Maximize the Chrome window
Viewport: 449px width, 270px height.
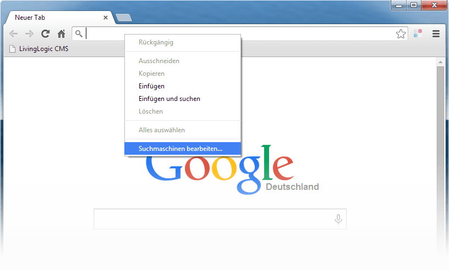coord(414,5)
